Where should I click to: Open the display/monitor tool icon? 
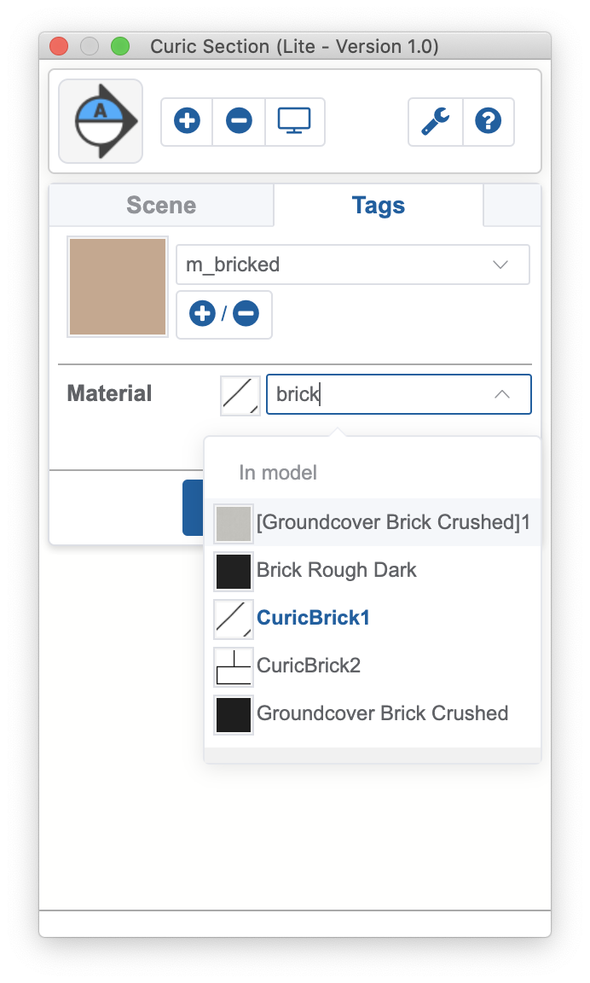pos(294,121)
